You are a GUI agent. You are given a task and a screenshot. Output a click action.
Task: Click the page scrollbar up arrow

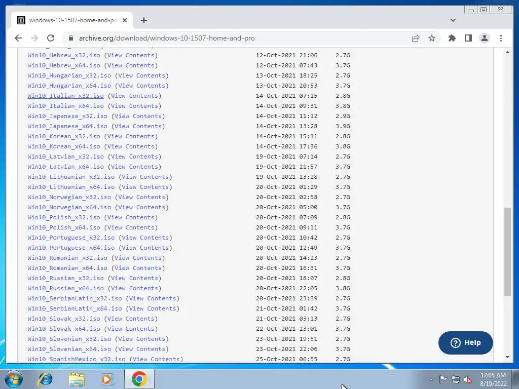coord(507,52)
